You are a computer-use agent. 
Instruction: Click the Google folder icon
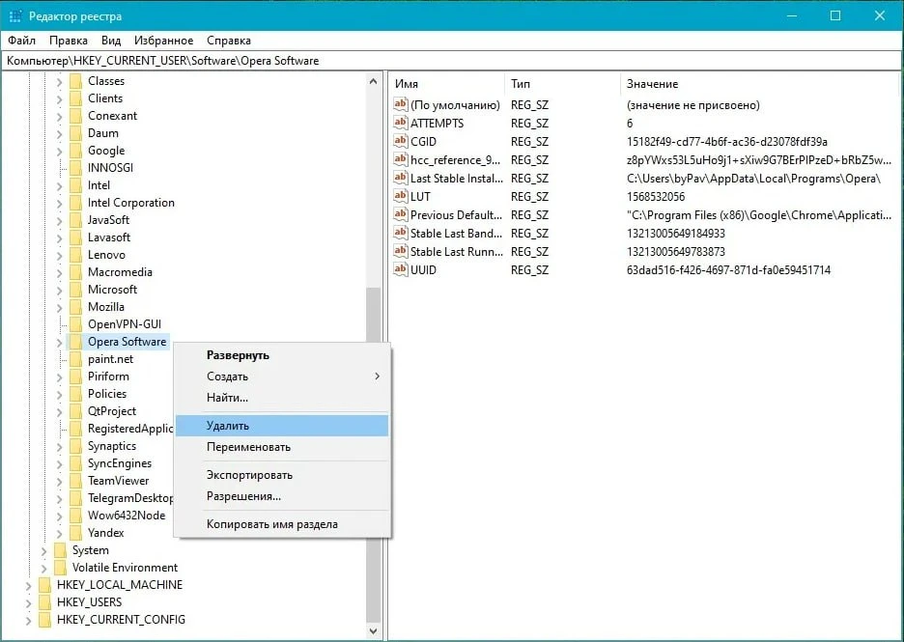point(75,151)
